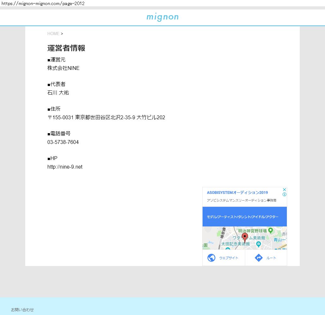The width and height of the screenshot is (325, 315).
Task: Click the company name 株式会社NINE
Action: pyautogui.click(x=63, y=68)
